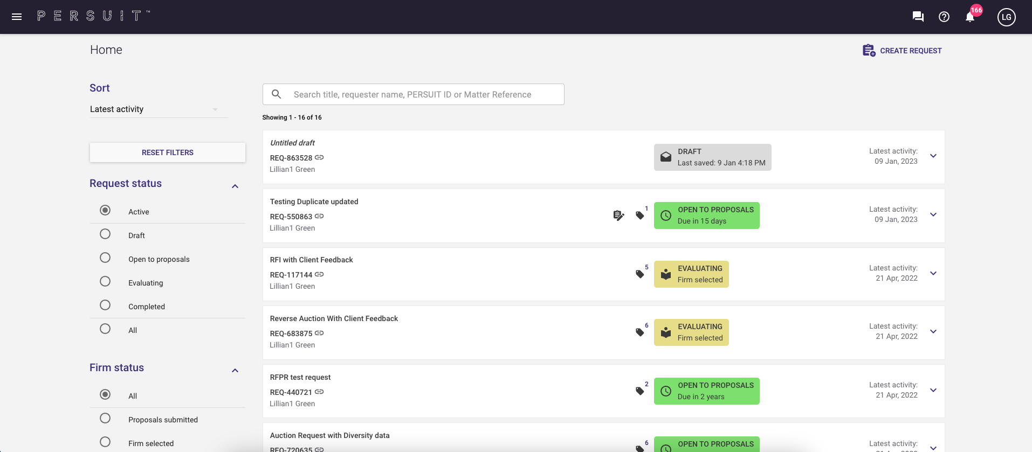
Task: Click tag icon on RFI with Client Feedback
Action: click(640, 274)
